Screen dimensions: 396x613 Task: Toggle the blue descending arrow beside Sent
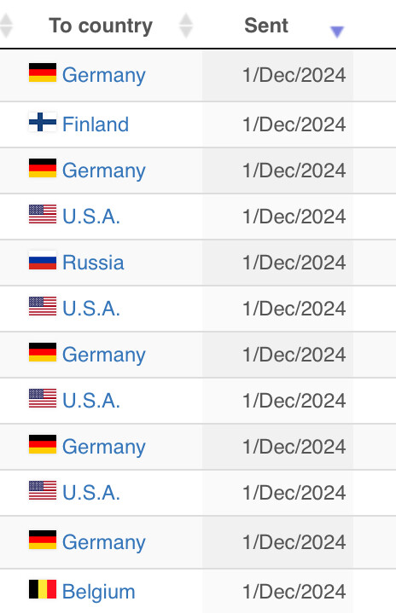point(337,32)
